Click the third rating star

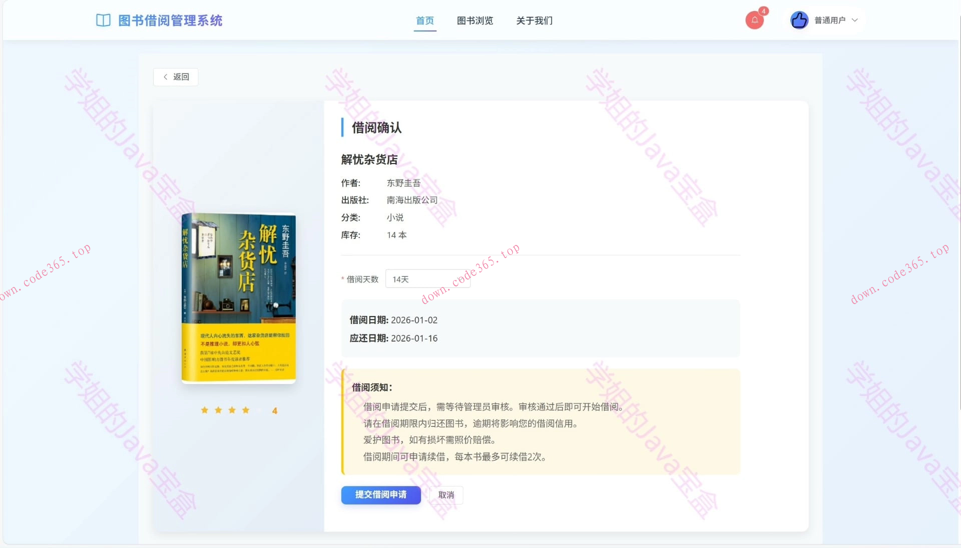[x=231, y=410]
